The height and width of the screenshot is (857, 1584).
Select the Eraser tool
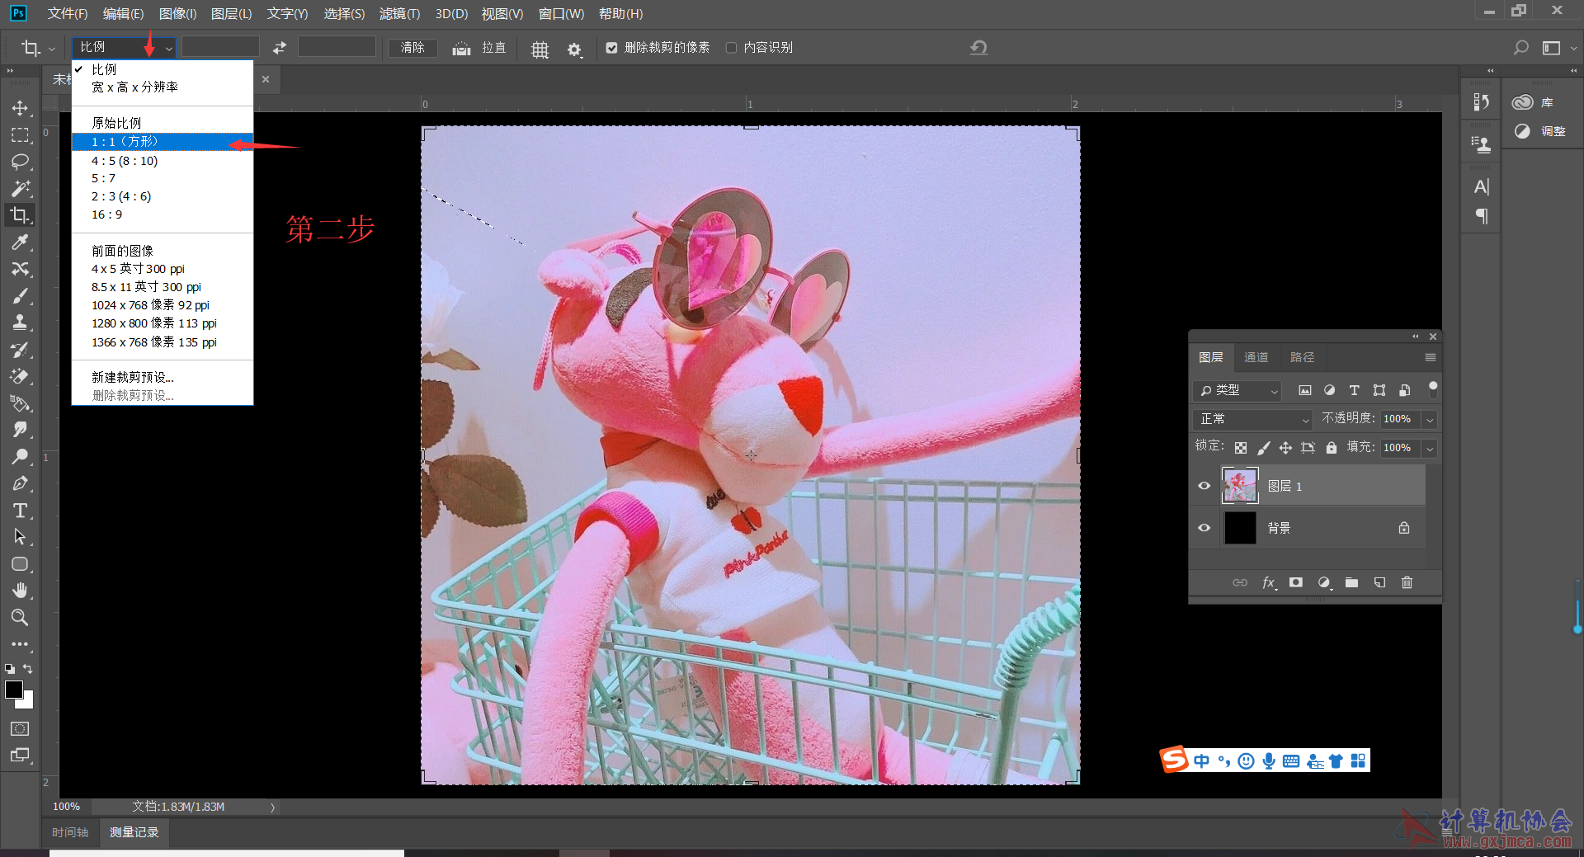coord(20,376)
